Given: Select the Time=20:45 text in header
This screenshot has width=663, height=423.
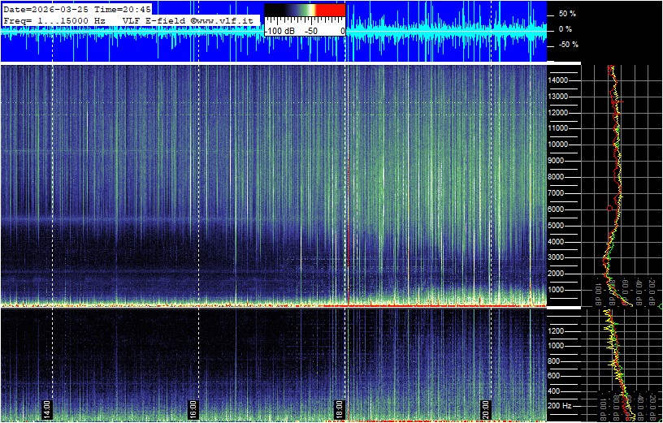Looking at the screenshot, I should 122,9.
